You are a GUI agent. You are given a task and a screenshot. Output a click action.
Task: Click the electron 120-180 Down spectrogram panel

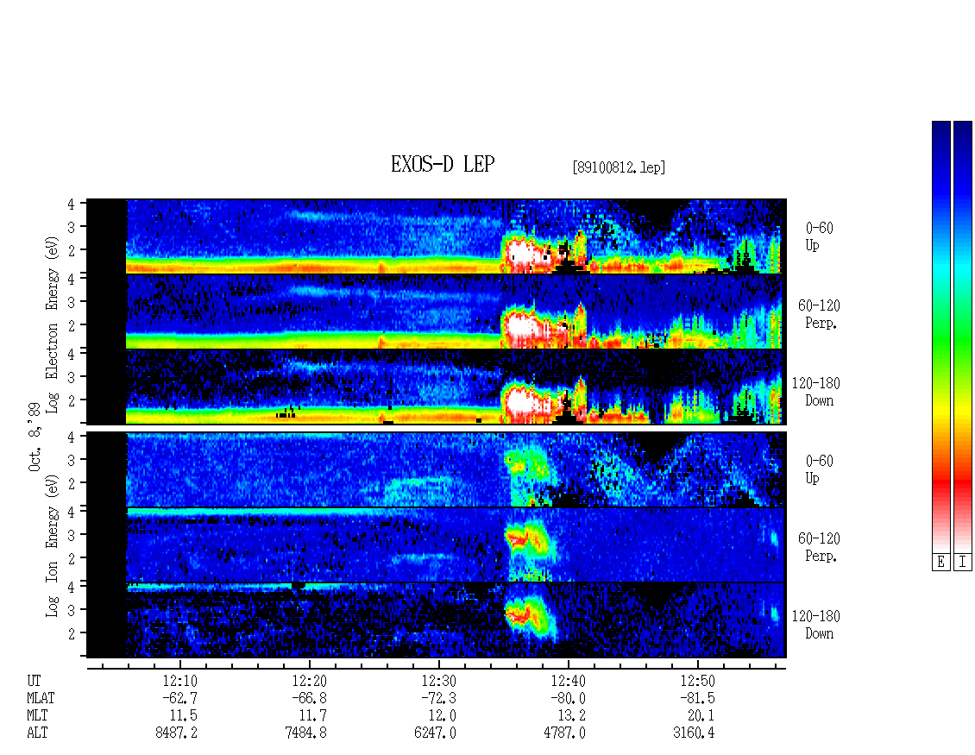pyautogui.click(x=437, y=387)
